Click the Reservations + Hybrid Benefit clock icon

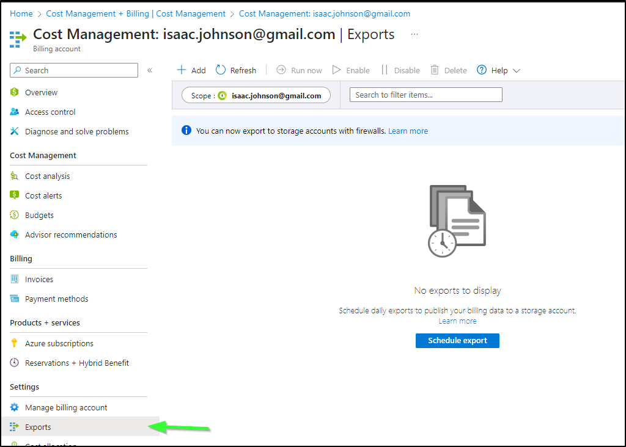point(15,363)
